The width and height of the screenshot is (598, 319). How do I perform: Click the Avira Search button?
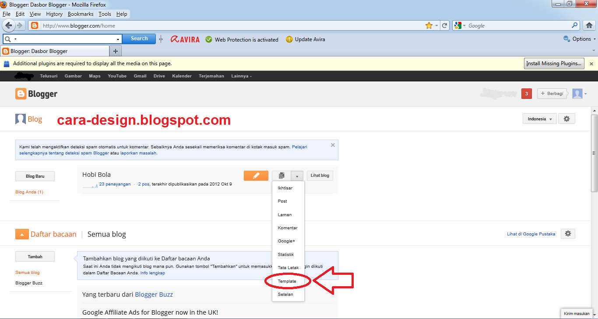[139, 39]
